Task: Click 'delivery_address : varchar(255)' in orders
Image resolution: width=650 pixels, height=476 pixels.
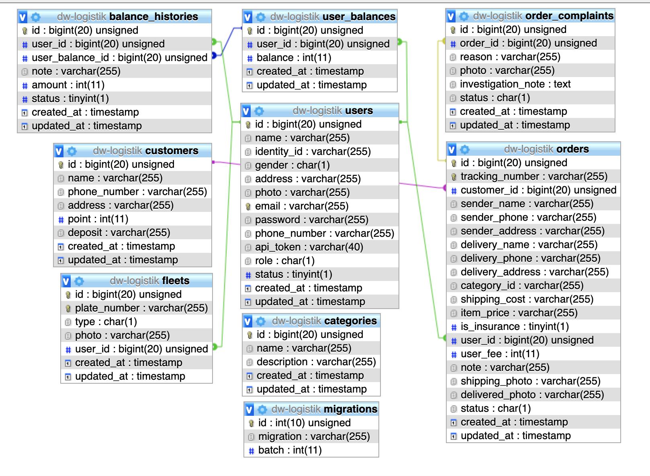Action: pos(535,272)
